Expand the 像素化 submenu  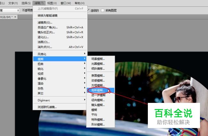[x=60, y=79]
